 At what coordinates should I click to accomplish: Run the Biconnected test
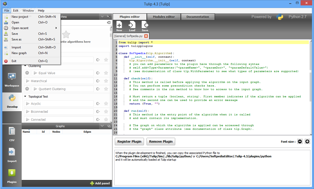point(59,111)
